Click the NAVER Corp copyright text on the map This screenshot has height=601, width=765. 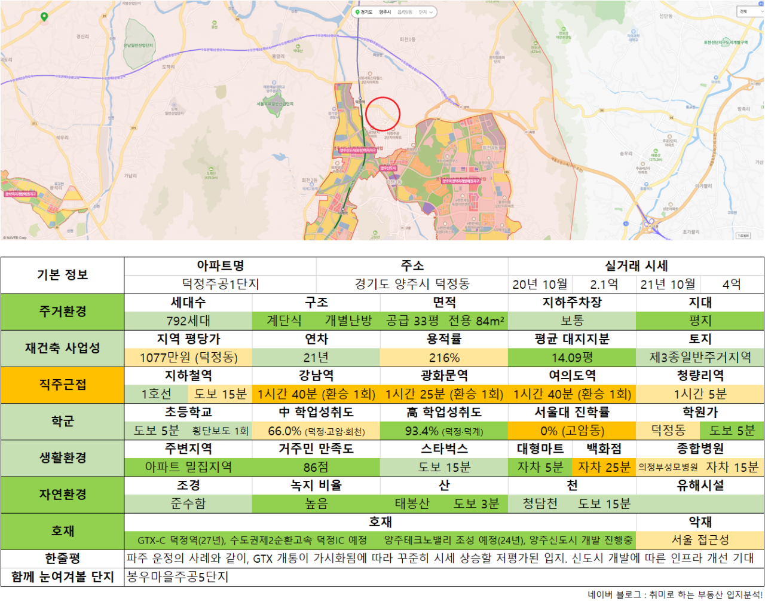point(15,237)
